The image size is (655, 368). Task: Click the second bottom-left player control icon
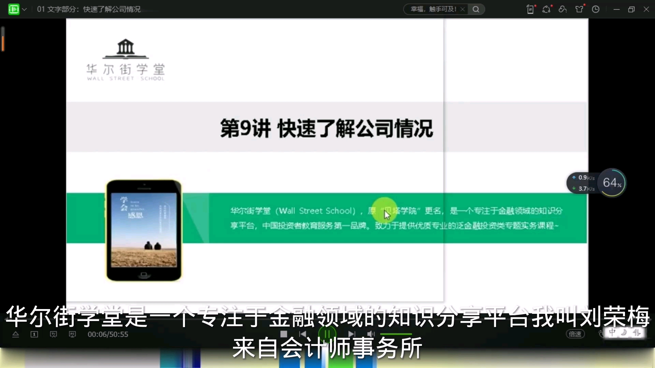point(34,335)
